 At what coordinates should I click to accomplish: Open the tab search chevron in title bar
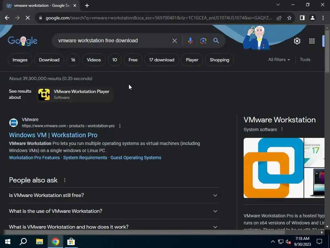[x=278, y=5]
